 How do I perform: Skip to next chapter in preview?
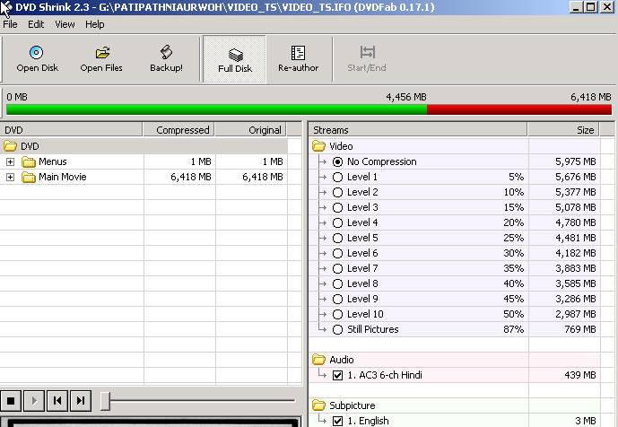coord(81,401)
